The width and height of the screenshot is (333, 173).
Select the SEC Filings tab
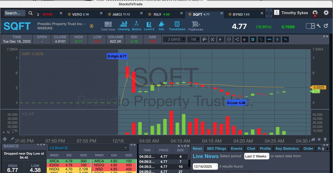[217, 149]
